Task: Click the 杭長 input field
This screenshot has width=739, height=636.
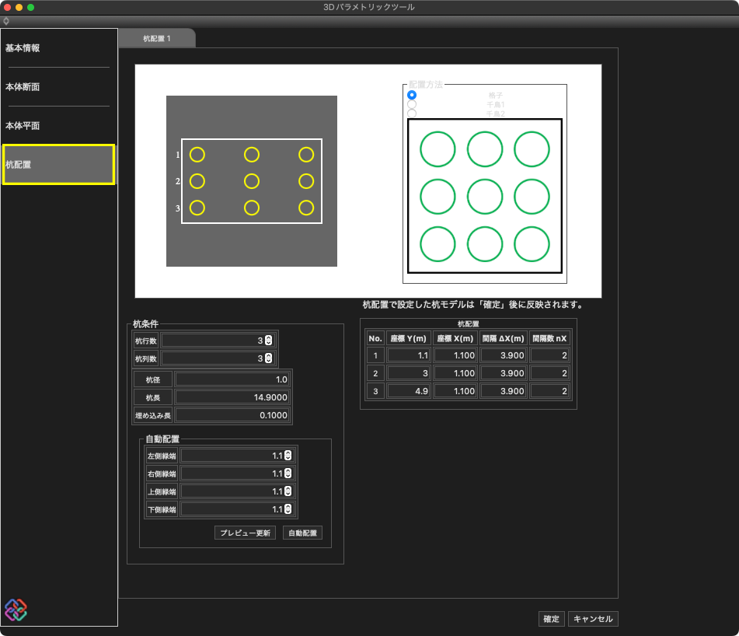Action: [x=232, y=397]
